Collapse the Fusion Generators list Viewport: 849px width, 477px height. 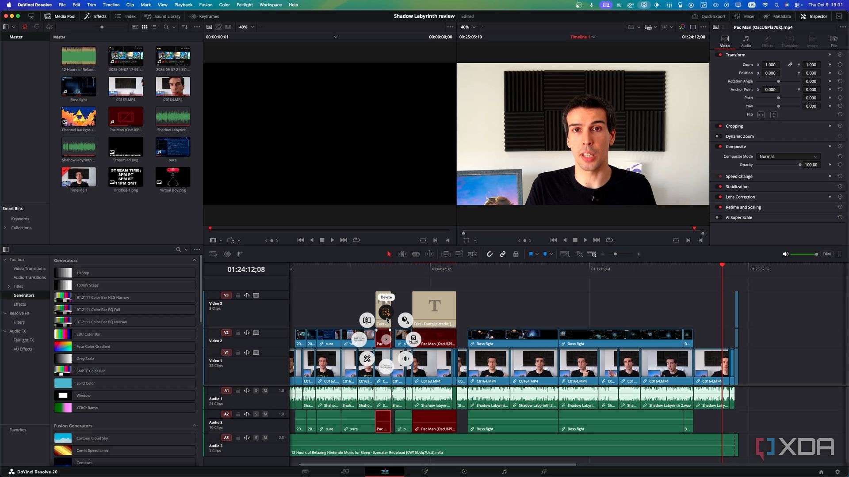coord(194,426)
